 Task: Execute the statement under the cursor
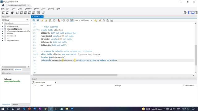(46, 20)
